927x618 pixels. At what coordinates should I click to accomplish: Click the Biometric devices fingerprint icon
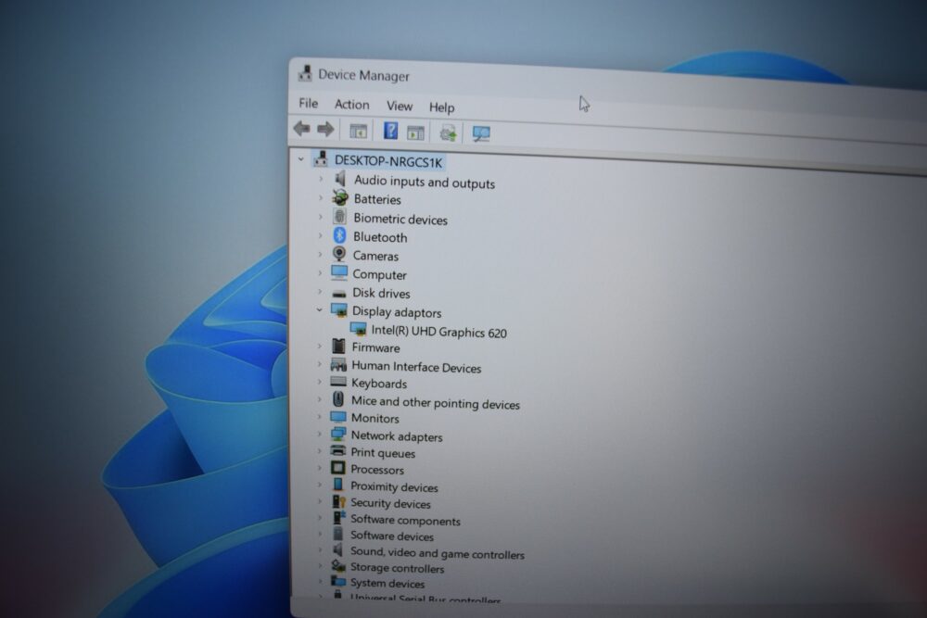[x=339, y=216]
